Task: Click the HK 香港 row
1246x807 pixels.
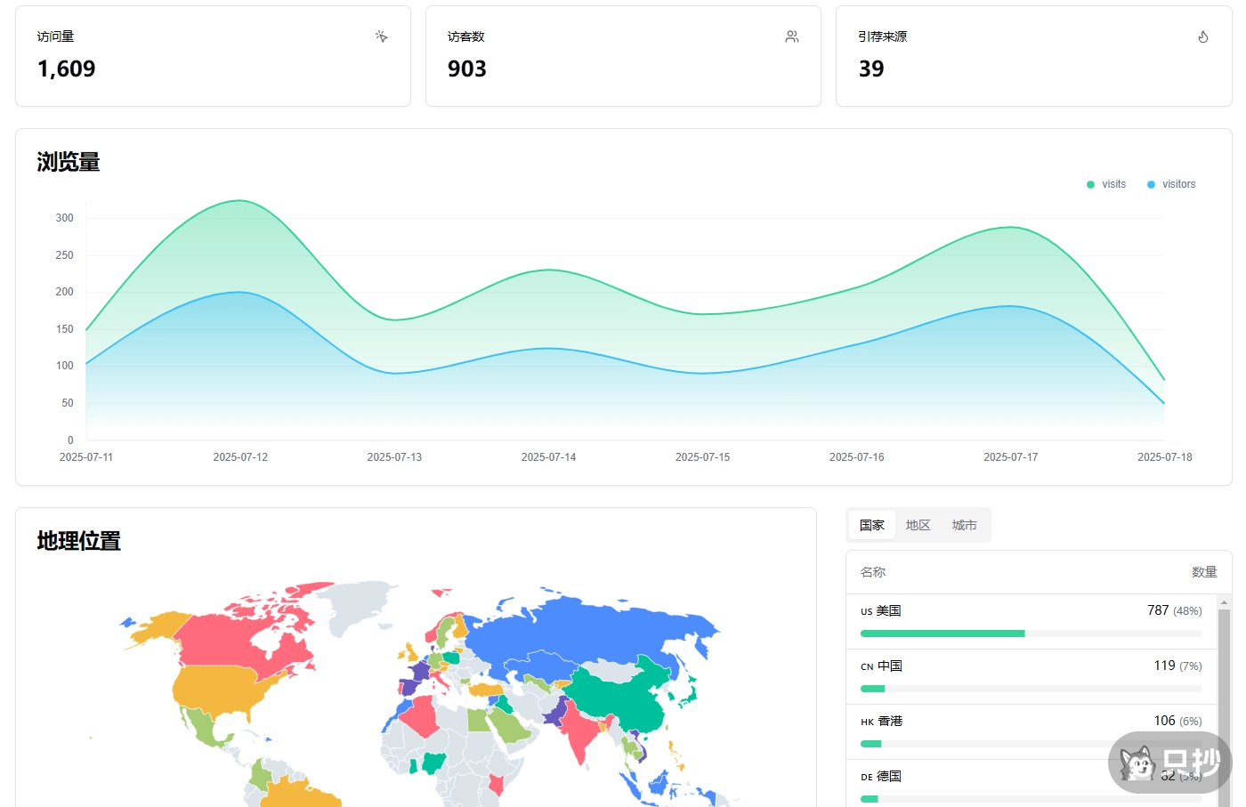Action: click(x=1031, y=722)
